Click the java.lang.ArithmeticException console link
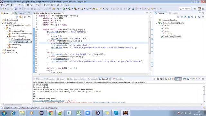Screen dimensions: 206x116 coord(49,101)
